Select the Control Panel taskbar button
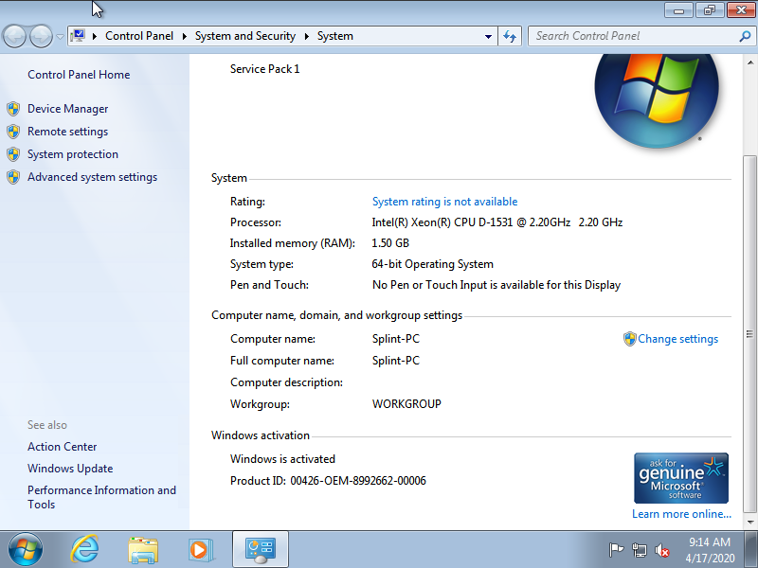 (x=261, y=549)
